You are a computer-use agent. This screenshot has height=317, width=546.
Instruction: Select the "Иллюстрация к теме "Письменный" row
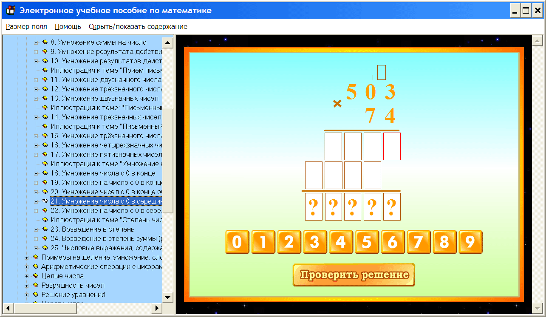pyautogui.click(x=107, y=126)
